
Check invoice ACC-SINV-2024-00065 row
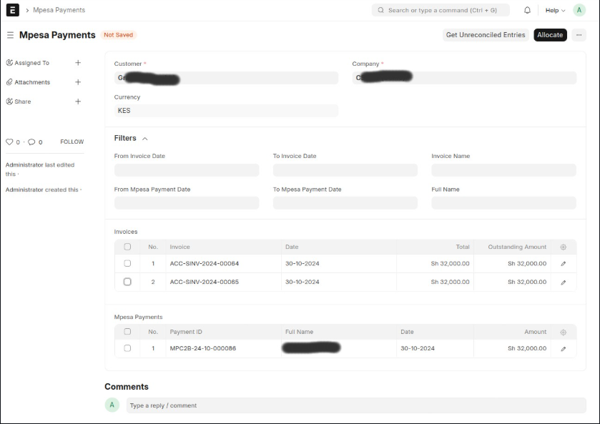click(x=127, y=282)
